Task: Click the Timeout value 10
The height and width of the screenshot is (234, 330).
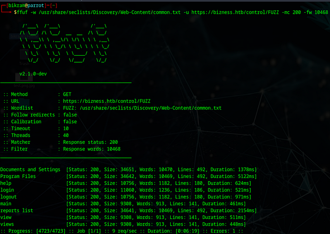Action: 66,128
